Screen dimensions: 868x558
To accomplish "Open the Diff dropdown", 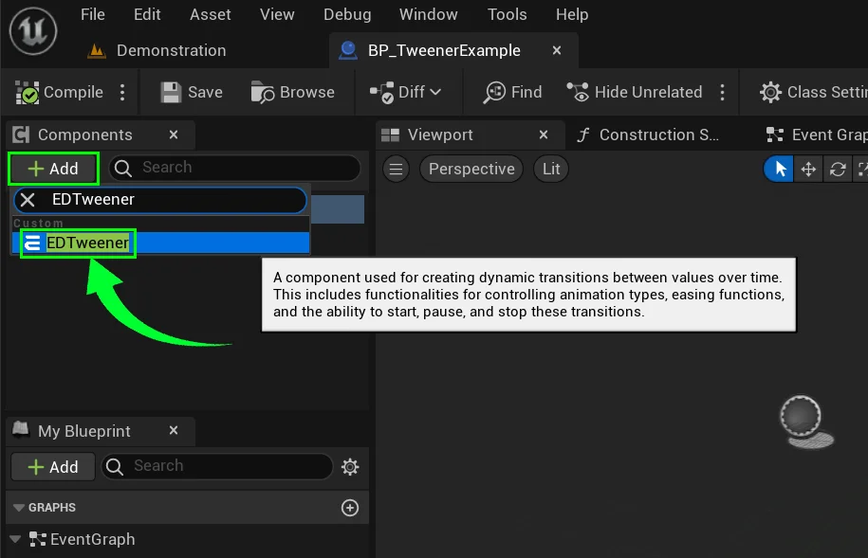I will (x=406, y=93).
